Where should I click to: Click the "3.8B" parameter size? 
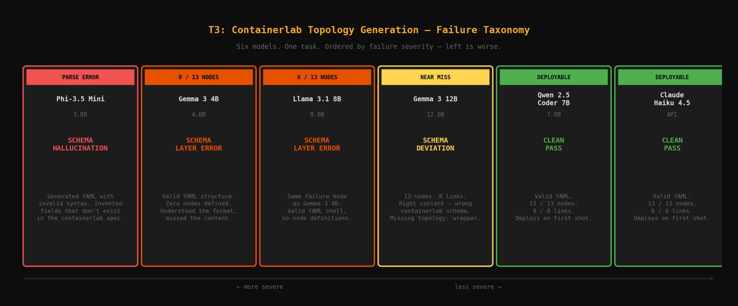80,114
